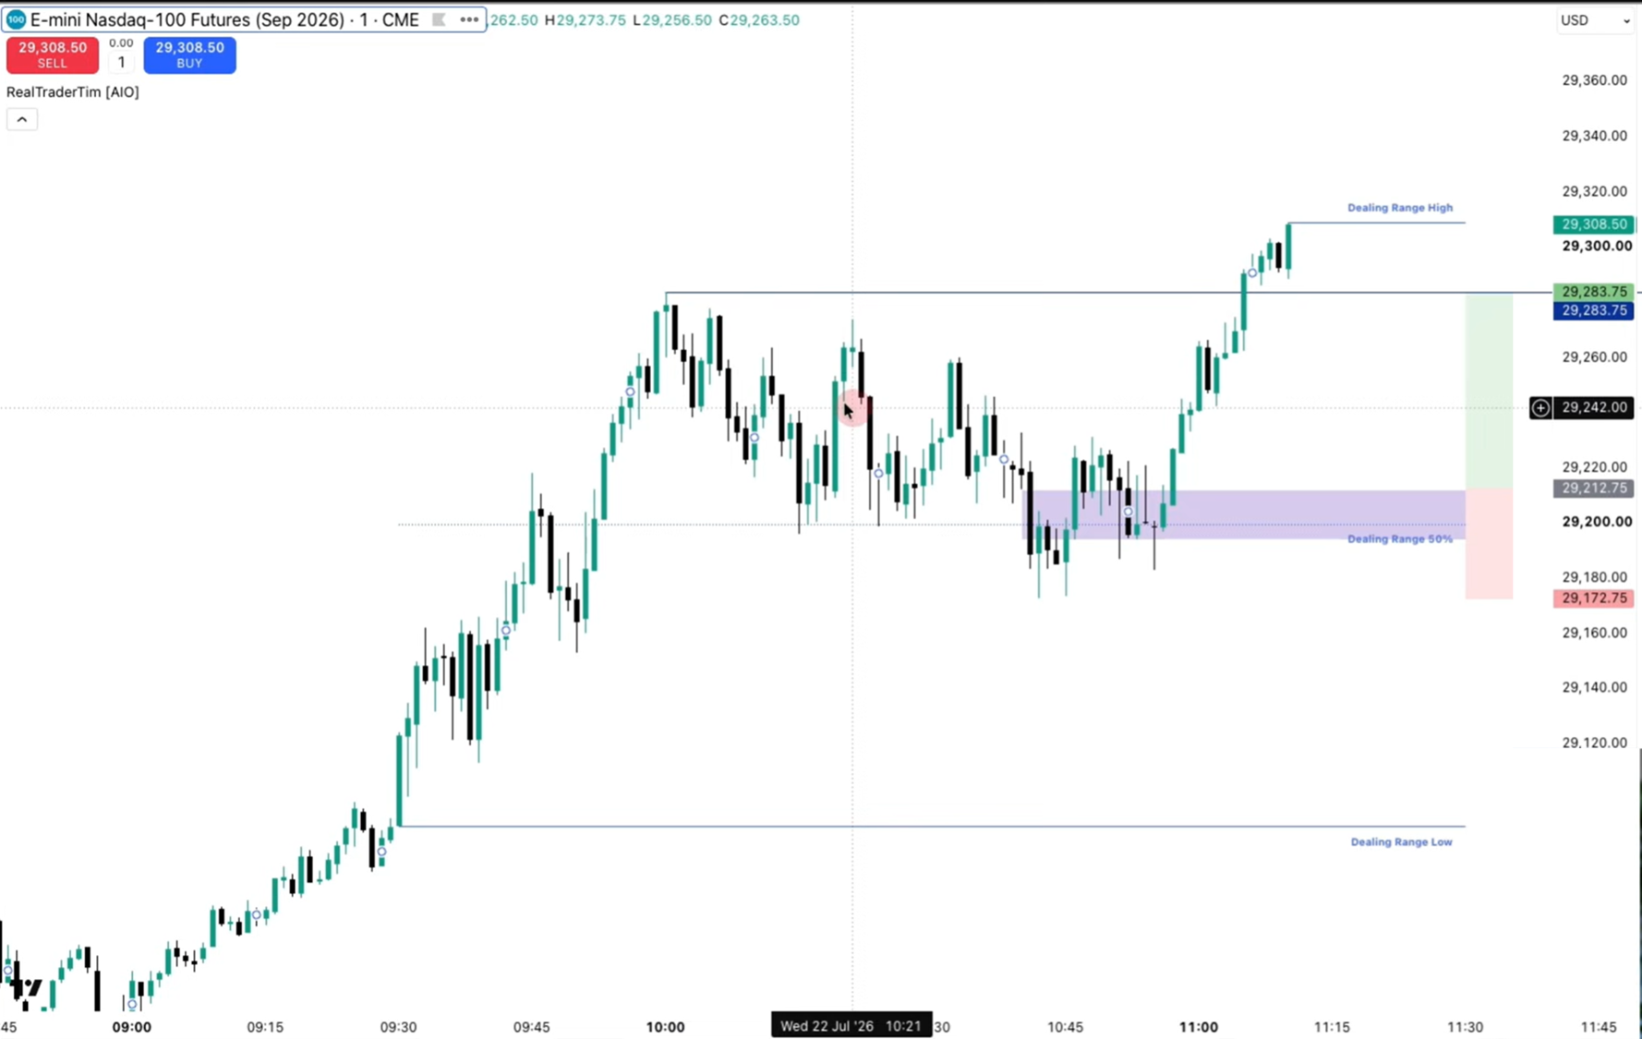
Task: Select the RealTraderTim [AIO] indicator label
Action: pyautogui.click(x=73, y=91)
